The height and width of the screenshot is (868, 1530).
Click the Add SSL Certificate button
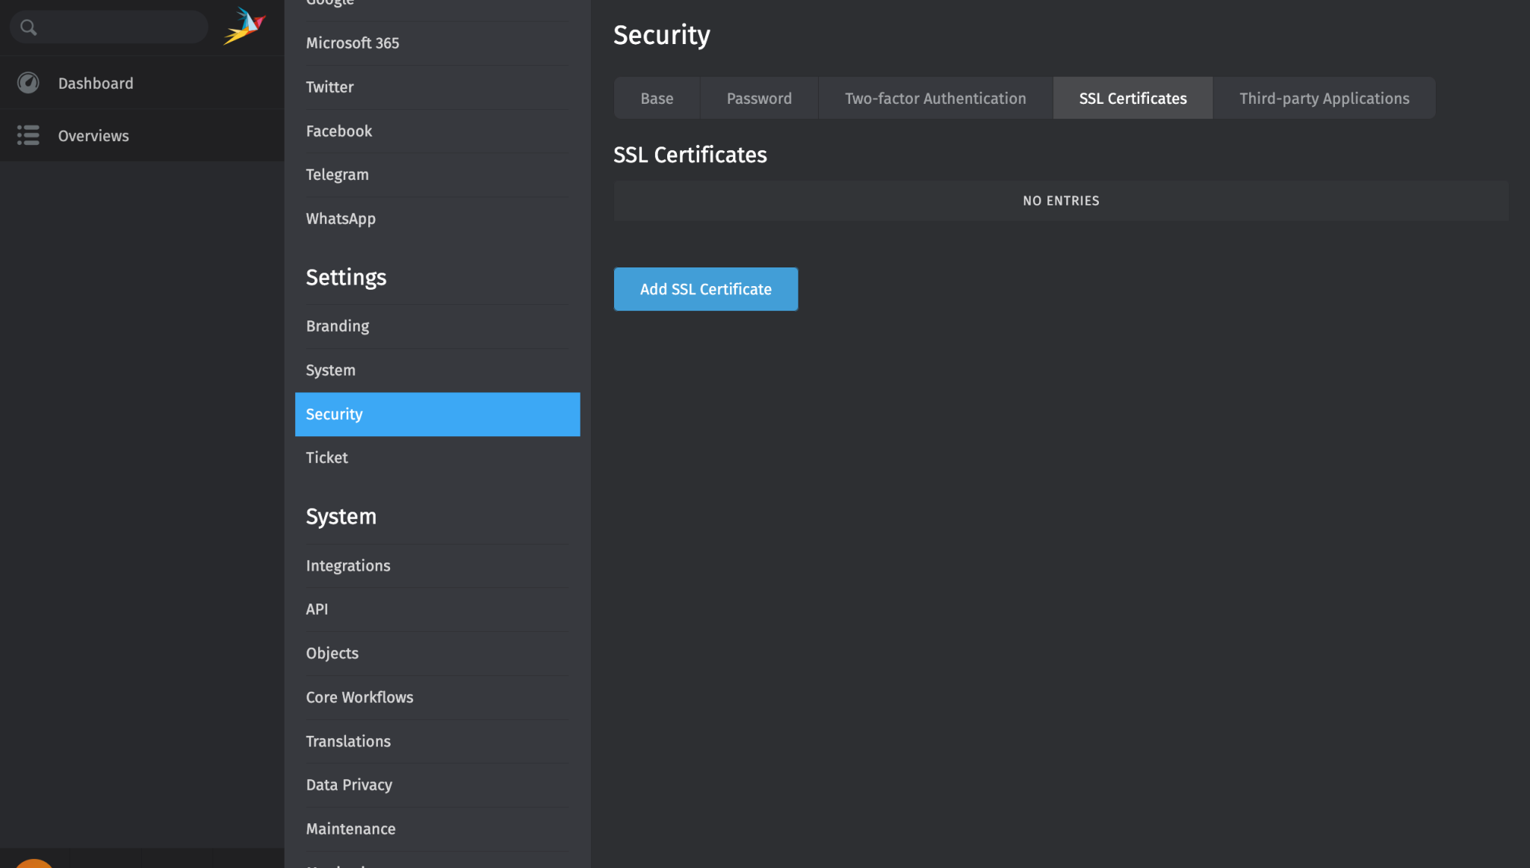(705, 289)
